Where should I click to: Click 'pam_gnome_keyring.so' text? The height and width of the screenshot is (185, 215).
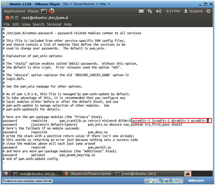pos(77,155)
